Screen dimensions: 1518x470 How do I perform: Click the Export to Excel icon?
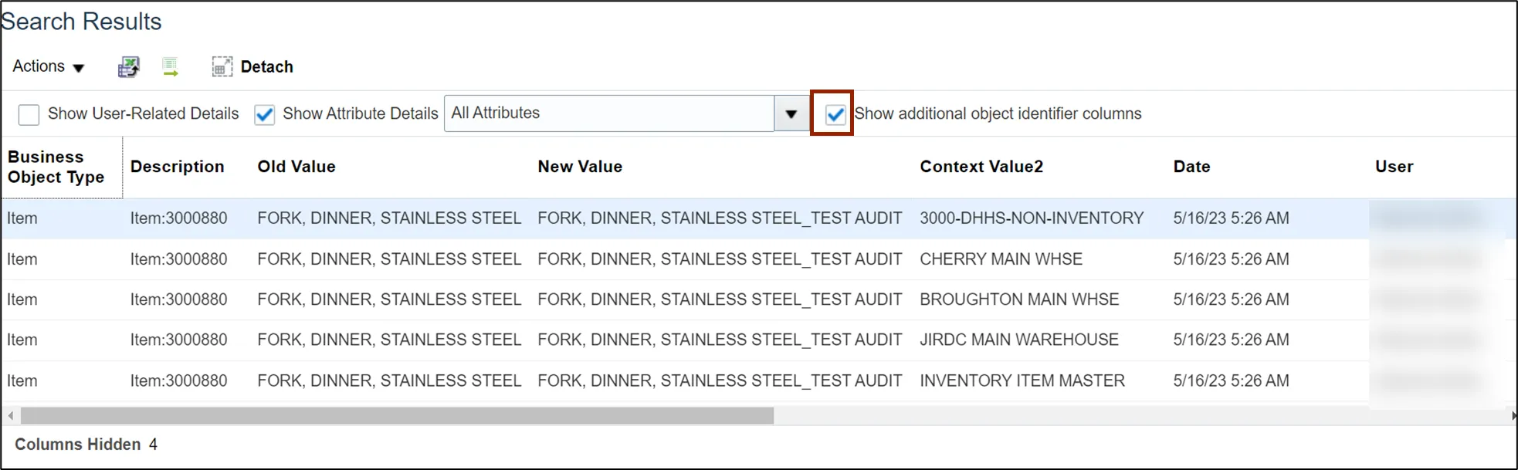(x=129, y=67)
